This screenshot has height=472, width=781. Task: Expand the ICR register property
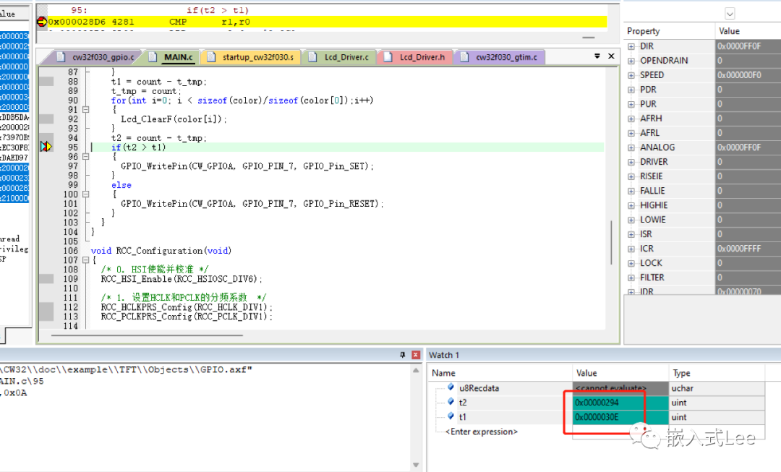tap(631, 249)
